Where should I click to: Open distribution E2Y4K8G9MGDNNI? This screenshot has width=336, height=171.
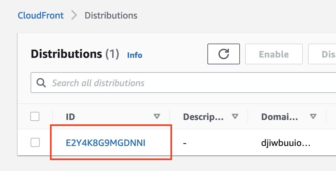click(x=105, y=143)
